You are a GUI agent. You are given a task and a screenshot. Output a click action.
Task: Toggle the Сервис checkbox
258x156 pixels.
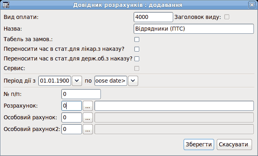click(137, 69)
